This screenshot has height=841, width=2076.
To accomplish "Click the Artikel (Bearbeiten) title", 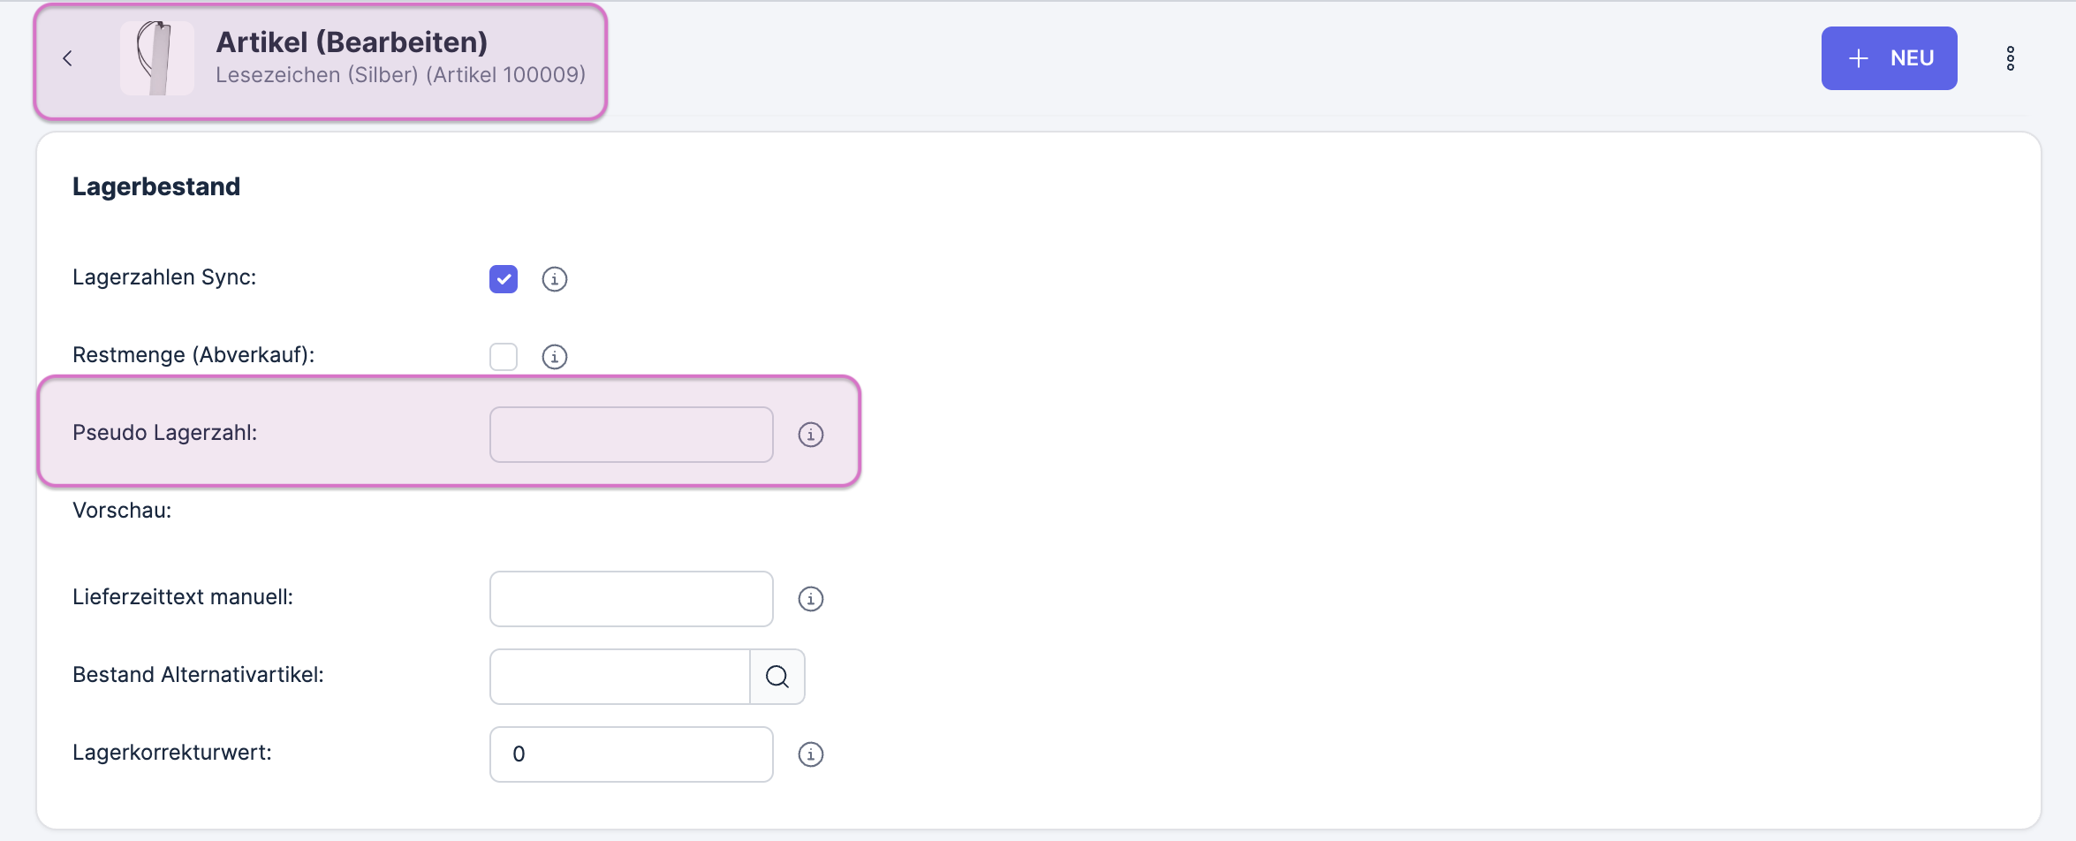I will click(352, 42).
